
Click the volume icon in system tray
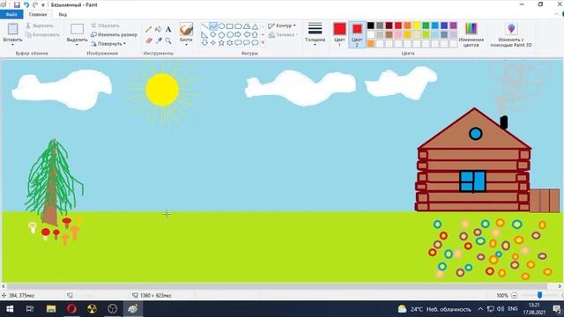click(x=501, y=309)
